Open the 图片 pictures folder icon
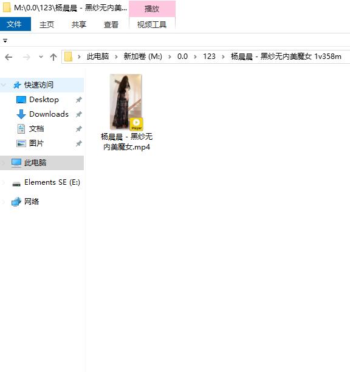The width and height of the screenshot is (350, 372). [x=21, y=143]
